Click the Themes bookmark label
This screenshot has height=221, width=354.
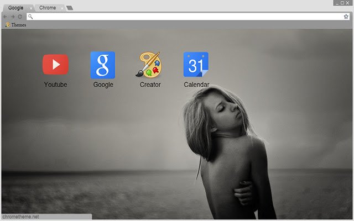pyautogui.click(x=18, y=25)
